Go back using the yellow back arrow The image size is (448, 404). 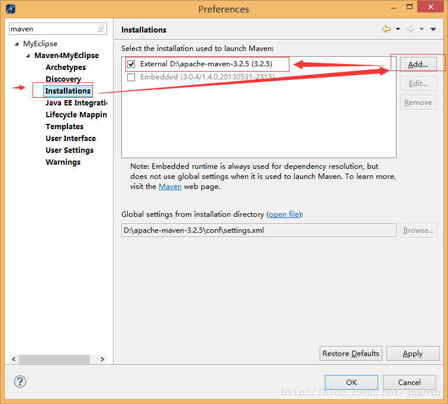click(x=386, y=29)
